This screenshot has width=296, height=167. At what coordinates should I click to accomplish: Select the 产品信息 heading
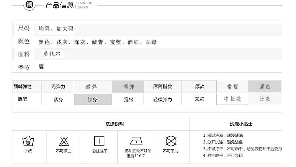click(59, 5)
